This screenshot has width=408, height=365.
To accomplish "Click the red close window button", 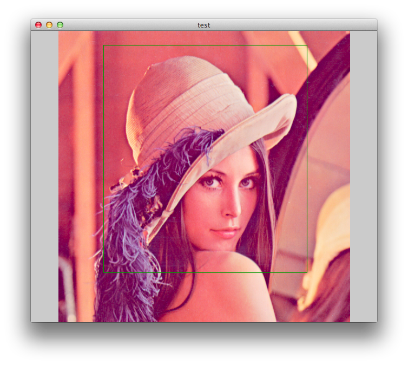I will 38,25.
